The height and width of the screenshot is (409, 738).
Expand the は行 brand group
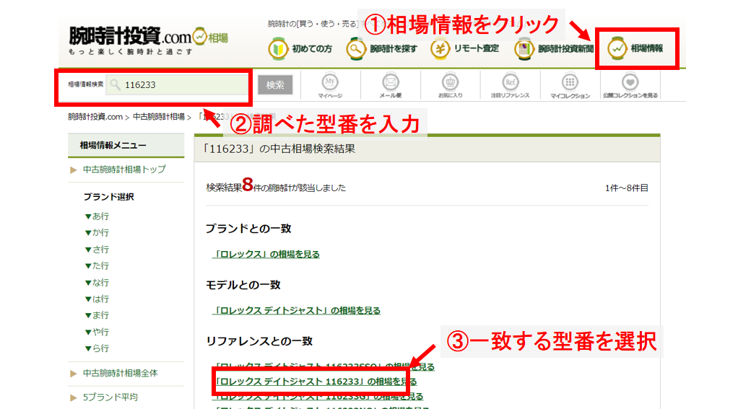[97, 299]
